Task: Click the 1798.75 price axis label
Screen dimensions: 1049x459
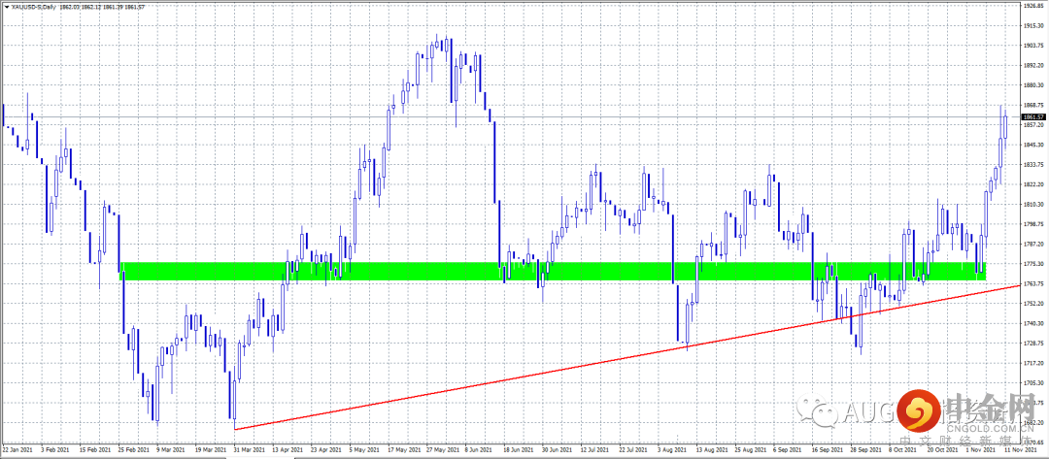Action: [1034, 224]
